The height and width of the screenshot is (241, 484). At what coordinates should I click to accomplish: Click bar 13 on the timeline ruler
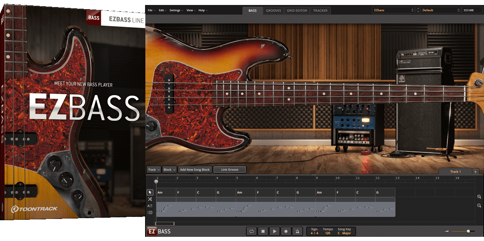(x=398, y=178)
